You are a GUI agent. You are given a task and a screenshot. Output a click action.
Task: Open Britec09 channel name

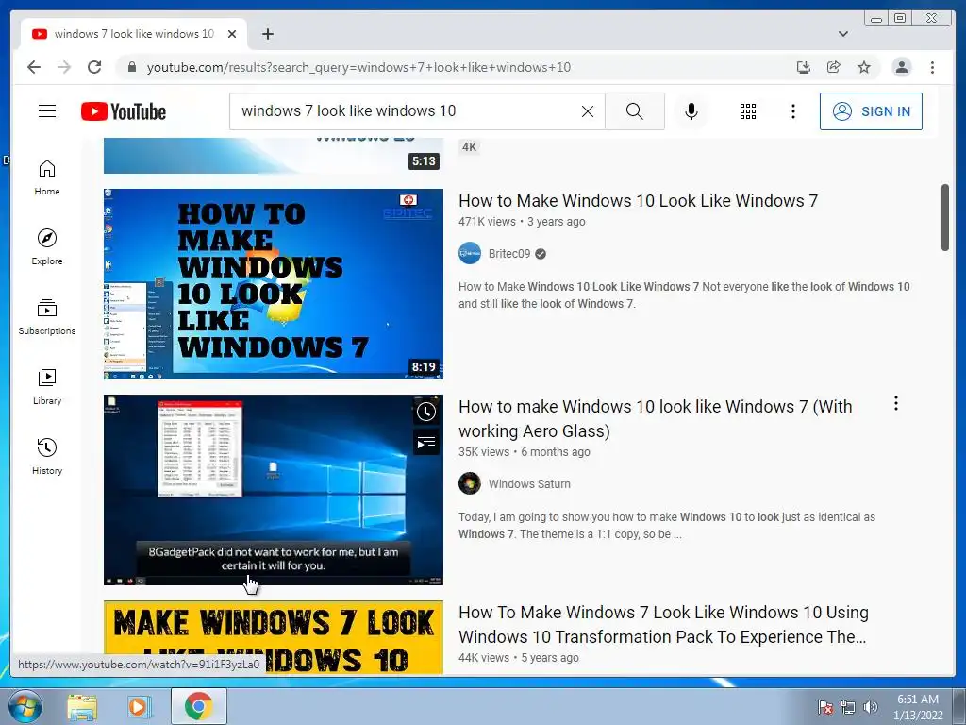(509, 253)
